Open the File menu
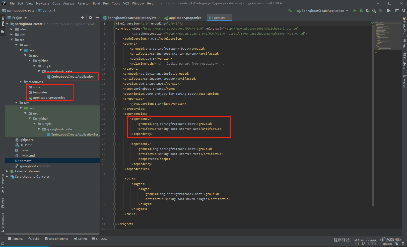This screenshot has height=247, width=407. [12, 3]
